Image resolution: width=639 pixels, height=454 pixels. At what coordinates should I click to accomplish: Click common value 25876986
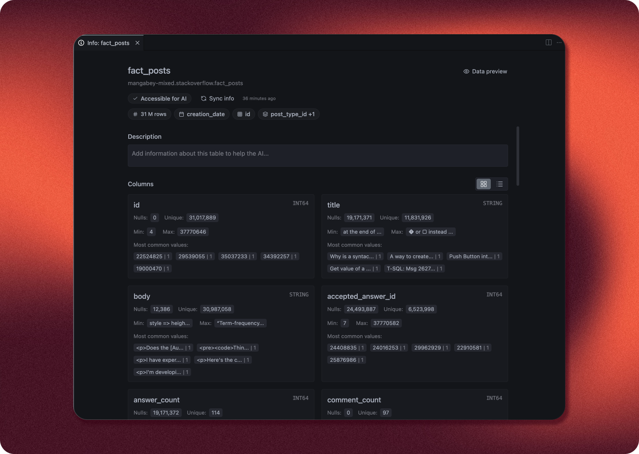(x=347, y=360)
